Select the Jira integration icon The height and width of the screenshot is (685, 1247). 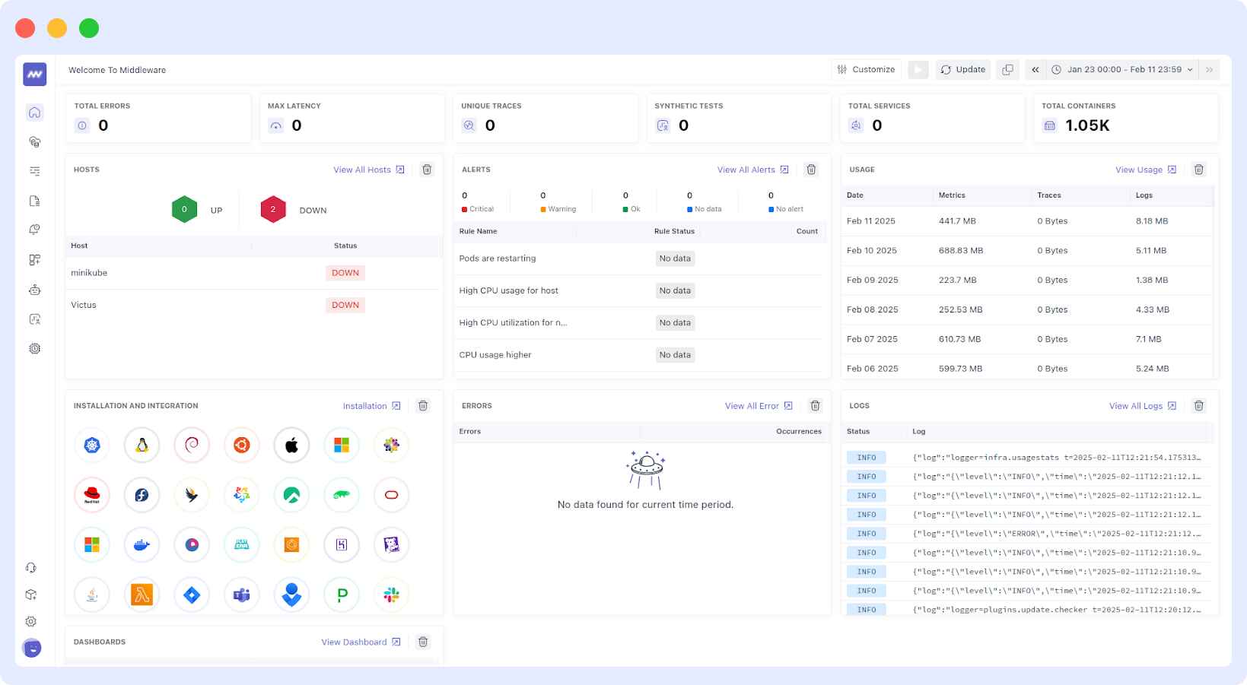[191, 595]
